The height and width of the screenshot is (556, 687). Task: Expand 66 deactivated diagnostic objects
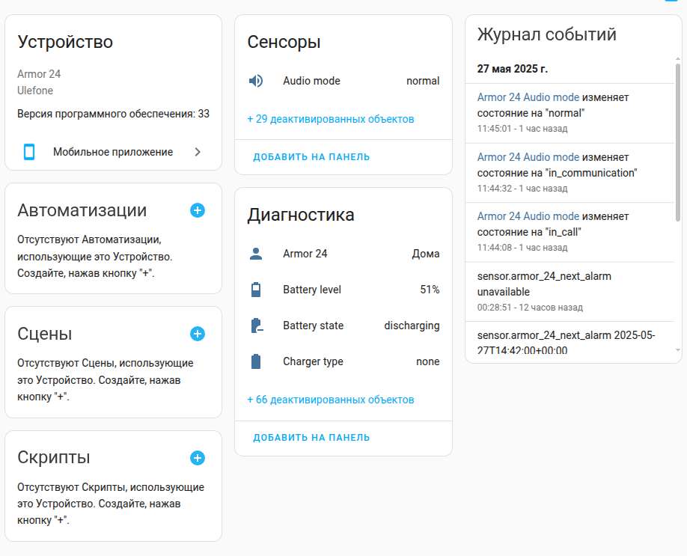[x=330, y=400]
